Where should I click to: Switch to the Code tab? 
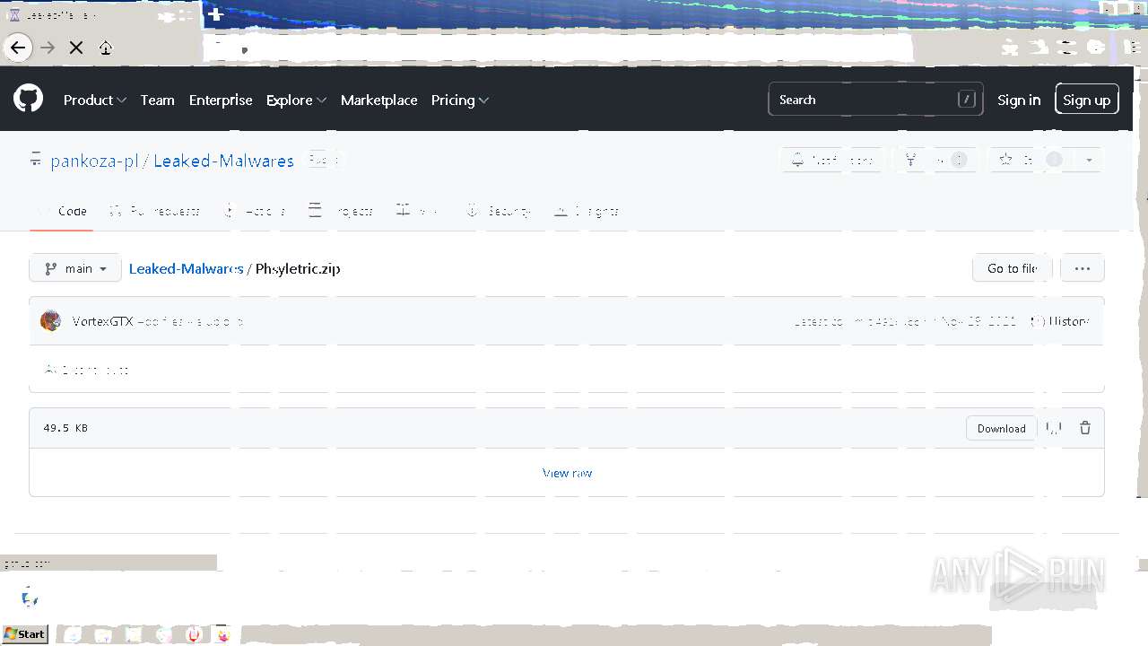coord(61,211)
